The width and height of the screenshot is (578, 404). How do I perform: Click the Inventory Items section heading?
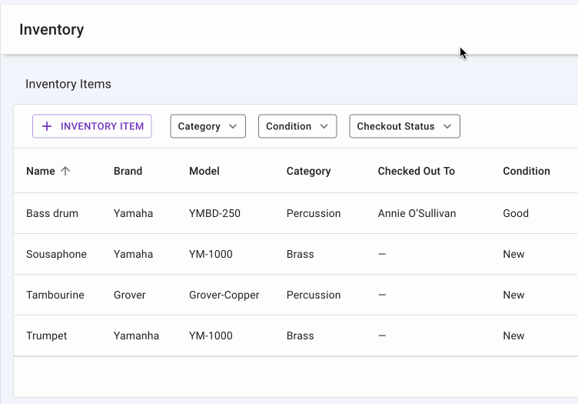click(68, 84)
